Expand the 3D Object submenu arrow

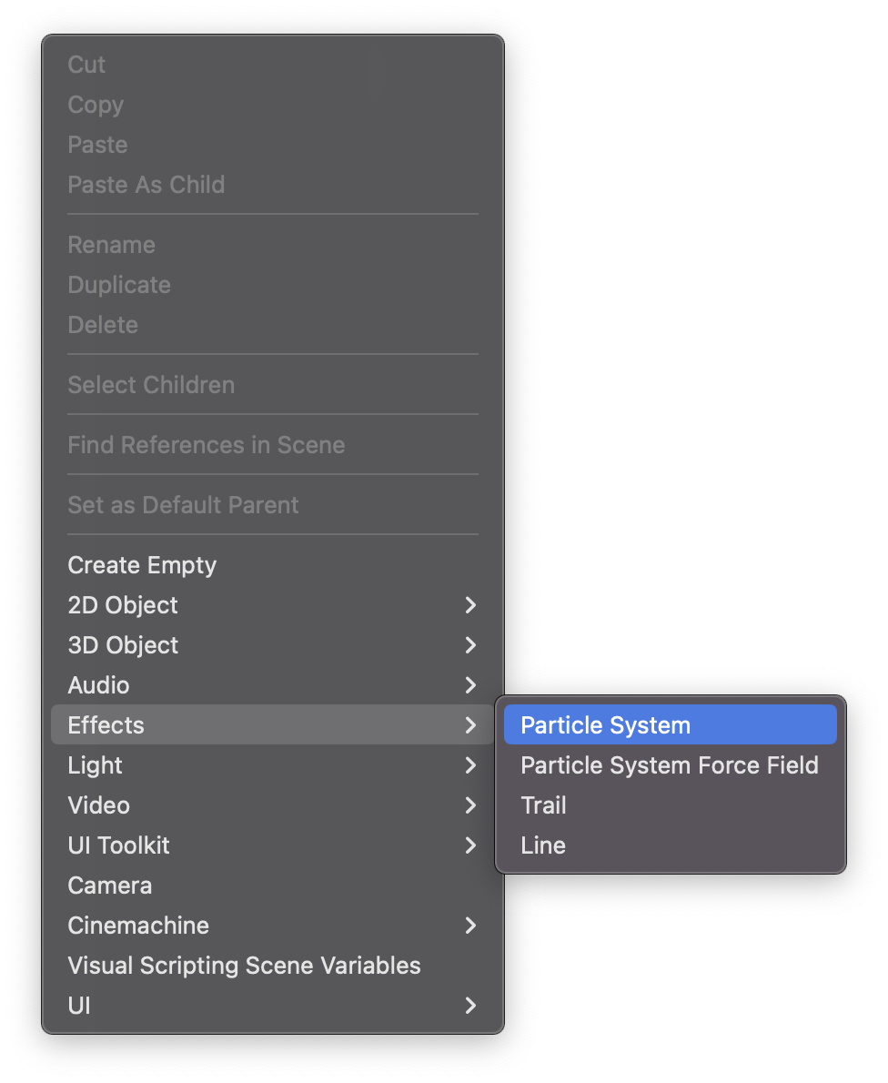coord(470,645)
